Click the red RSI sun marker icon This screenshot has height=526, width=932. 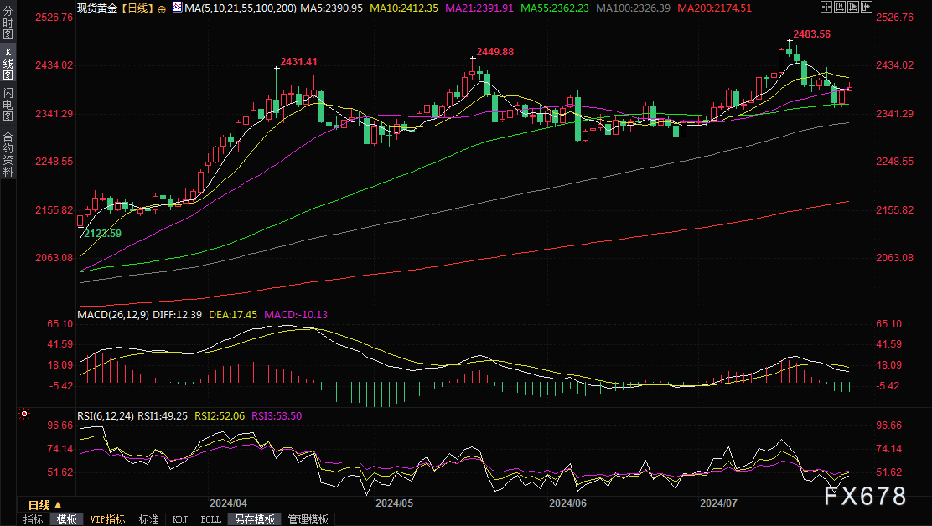coord(23,414)
